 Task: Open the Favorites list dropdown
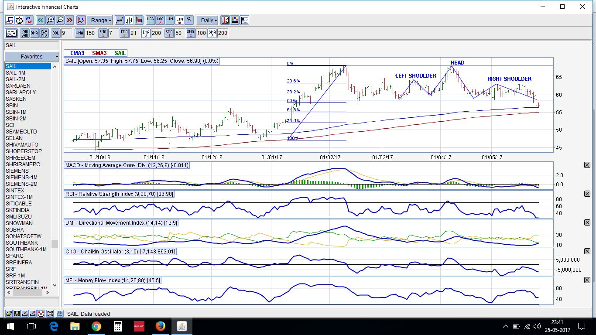(31, 57)
